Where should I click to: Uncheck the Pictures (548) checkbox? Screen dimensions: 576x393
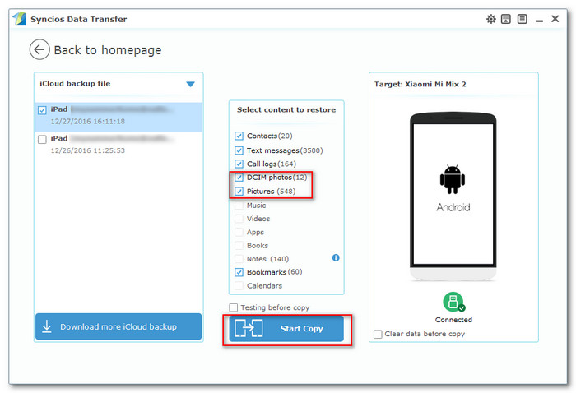pos(239,192)
